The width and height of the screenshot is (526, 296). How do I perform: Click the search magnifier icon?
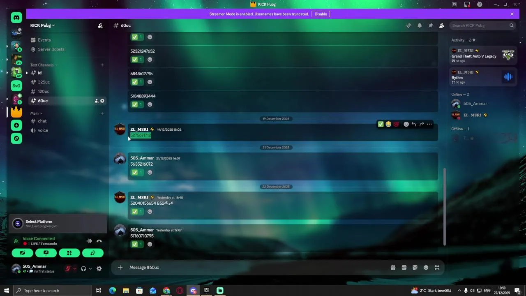click(512, 25)
